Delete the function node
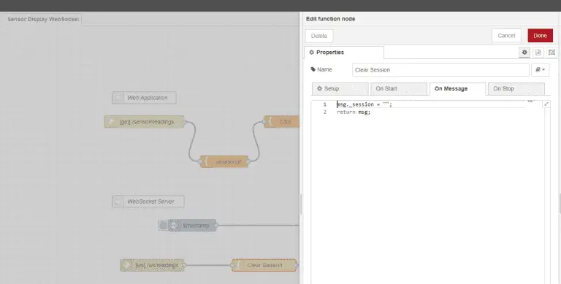The width and height of the screenshot is (561, 284). coord(319,36)
